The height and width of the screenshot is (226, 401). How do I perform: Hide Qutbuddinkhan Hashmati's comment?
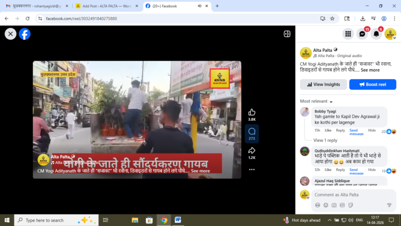point(372,170)
